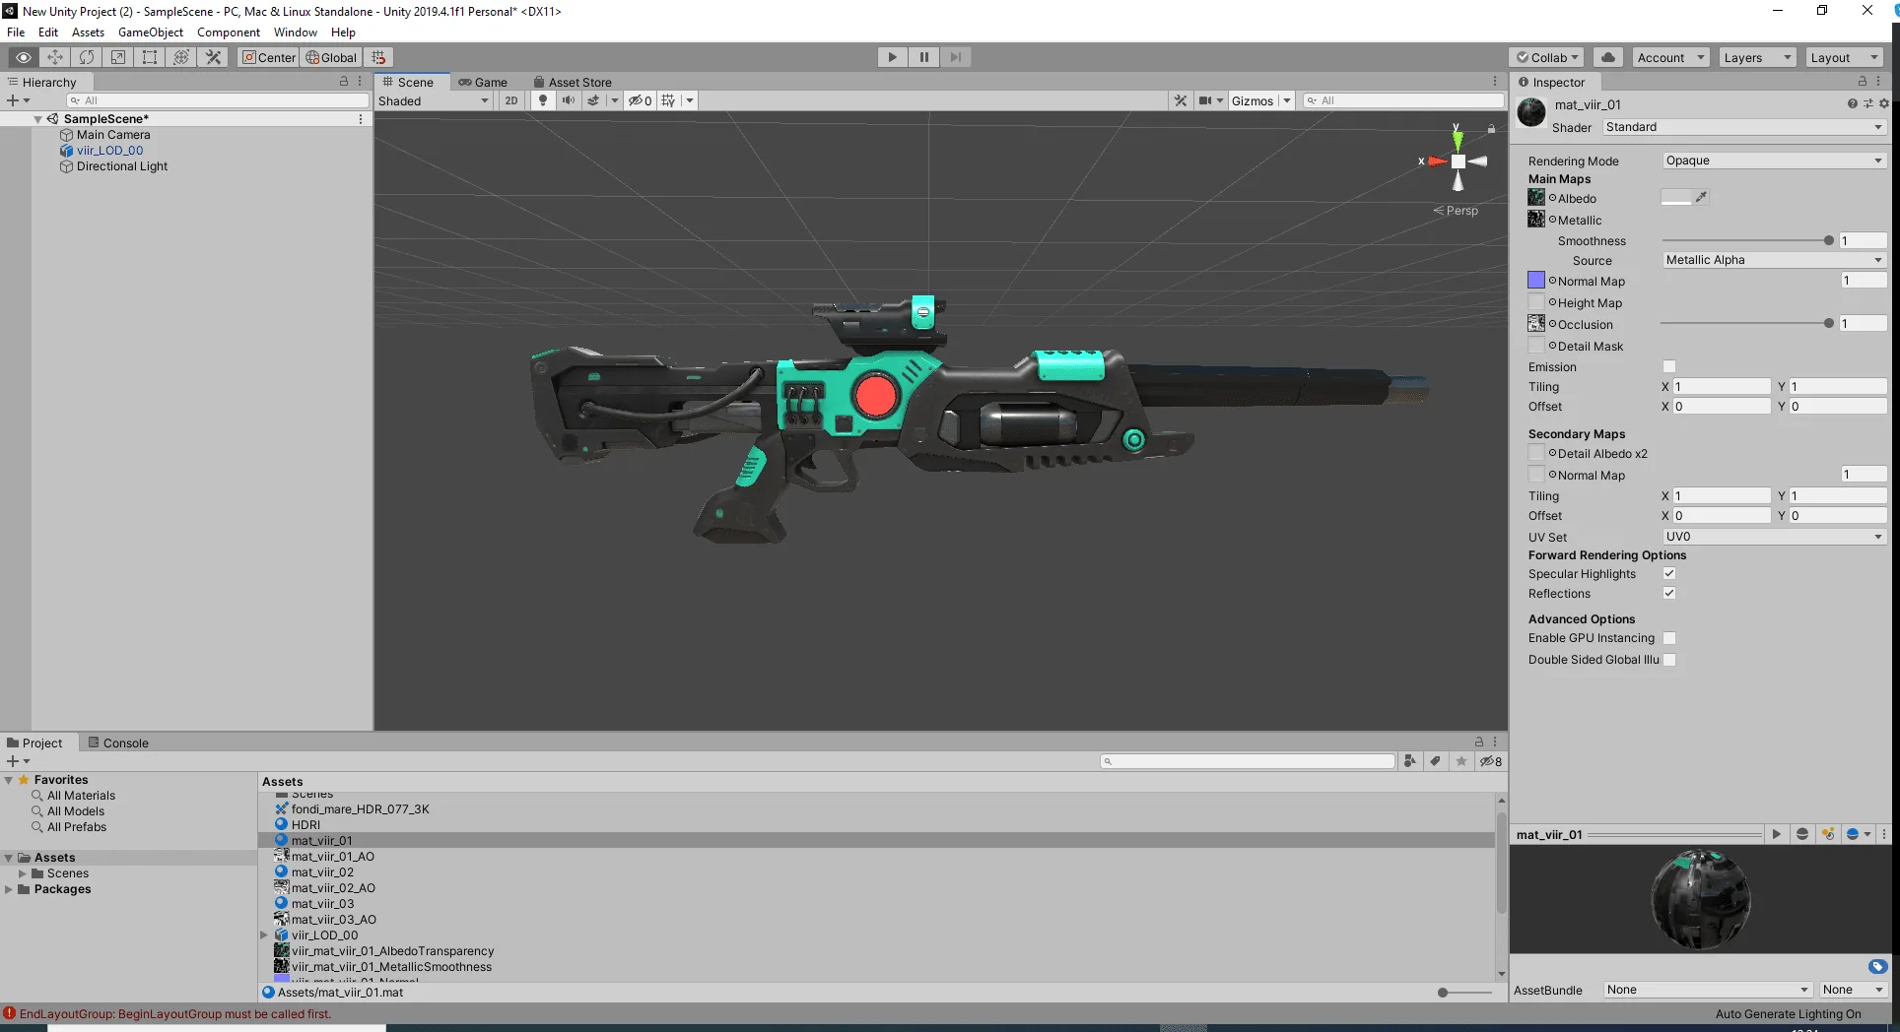Open scene component tools icon
This screenshot has width=1900, height=1032.
pos(1181,100)
